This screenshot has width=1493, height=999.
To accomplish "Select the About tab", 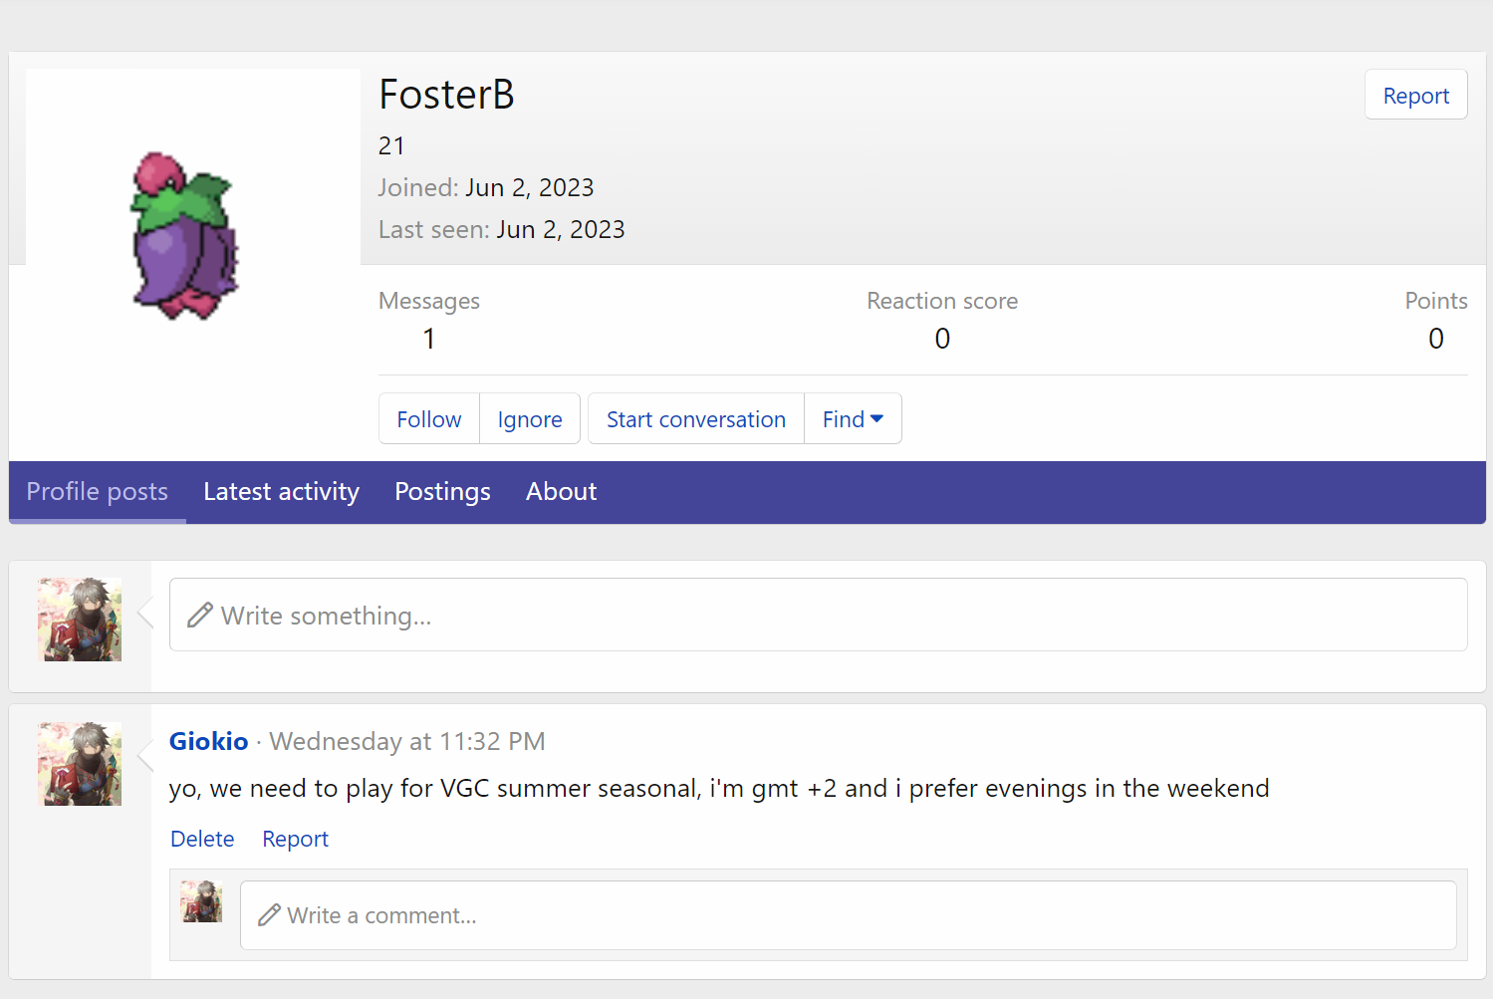I will tap(561, 492).
